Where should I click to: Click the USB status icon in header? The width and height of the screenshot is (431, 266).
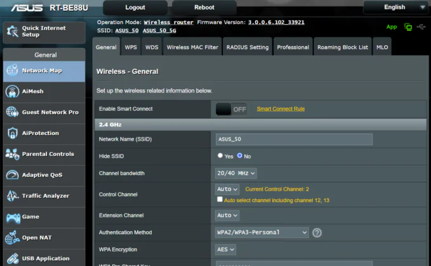pyautogui.click(x=421, y=27)
